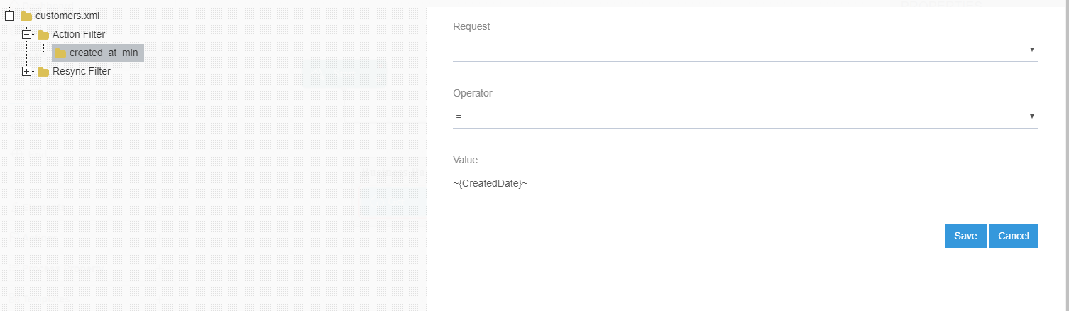Screen dimensions: 1069x311
Task: Click the Request dropdown arrow
Action: point(1031,50)
